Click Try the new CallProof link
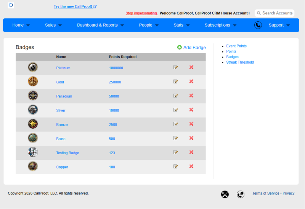 click(75, 6)
